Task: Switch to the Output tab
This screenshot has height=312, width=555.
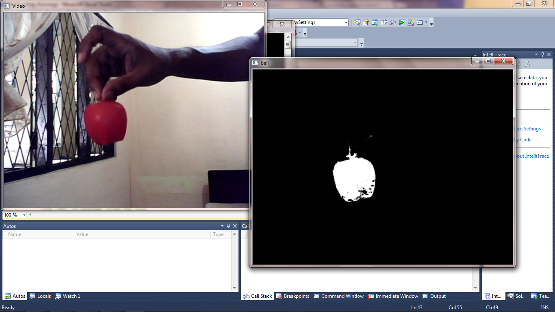Action: [x=434, y=296]
